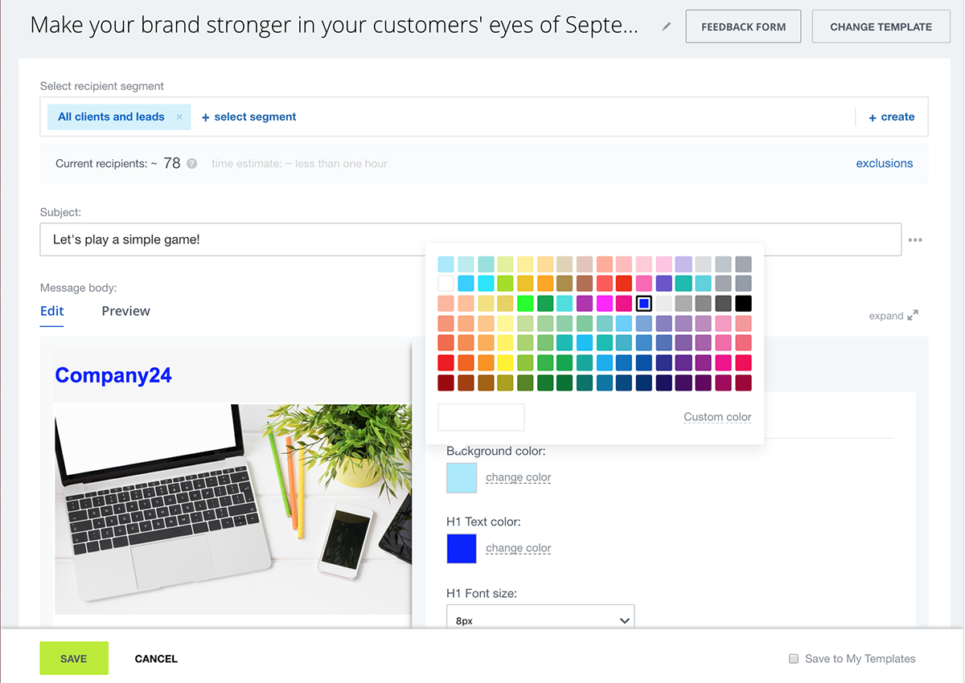This screenshot has height=683, width=965.
Task: Pick the black swatch in color palette
Action: (743, 303)
